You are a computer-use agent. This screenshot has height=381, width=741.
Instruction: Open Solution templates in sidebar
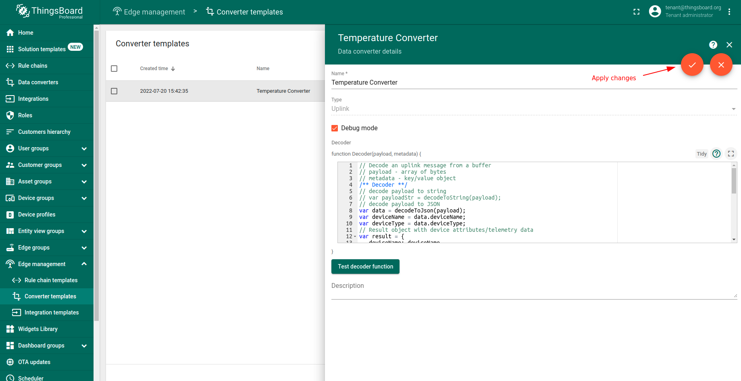[x=47, y=49]
